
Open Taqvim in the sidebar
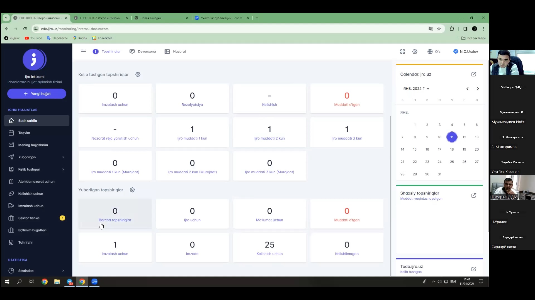point(24,133)
